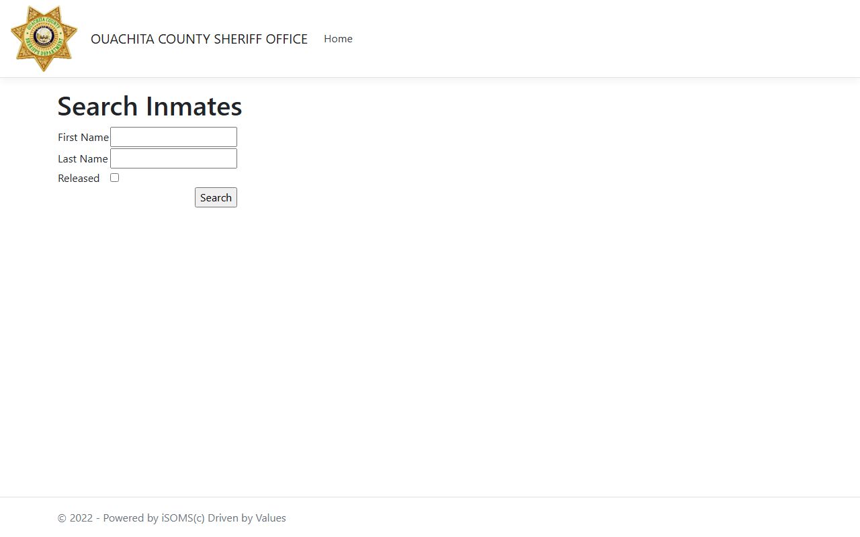860x537 pixels.
Task: Open the Ouachita County Sheriff Office link
Action: pyautogui.click(x=199, y=39)
